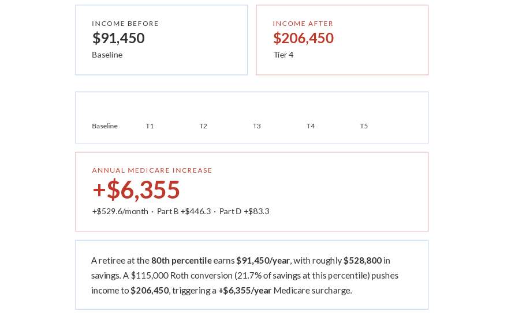Screen dimensions: 511x316
Task: Select the large +$6,355 increase figure
Action: pyautogui.click(x=136, y=190)
